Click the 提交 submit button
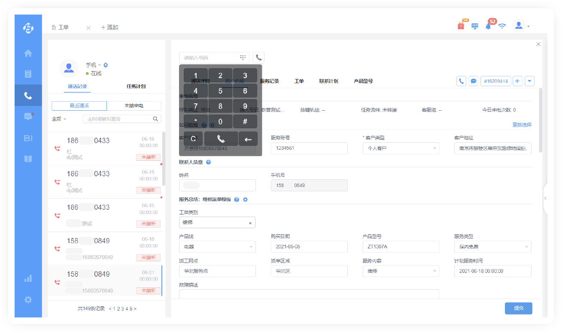This screenshot has height=332, width=562. (518, 308)
